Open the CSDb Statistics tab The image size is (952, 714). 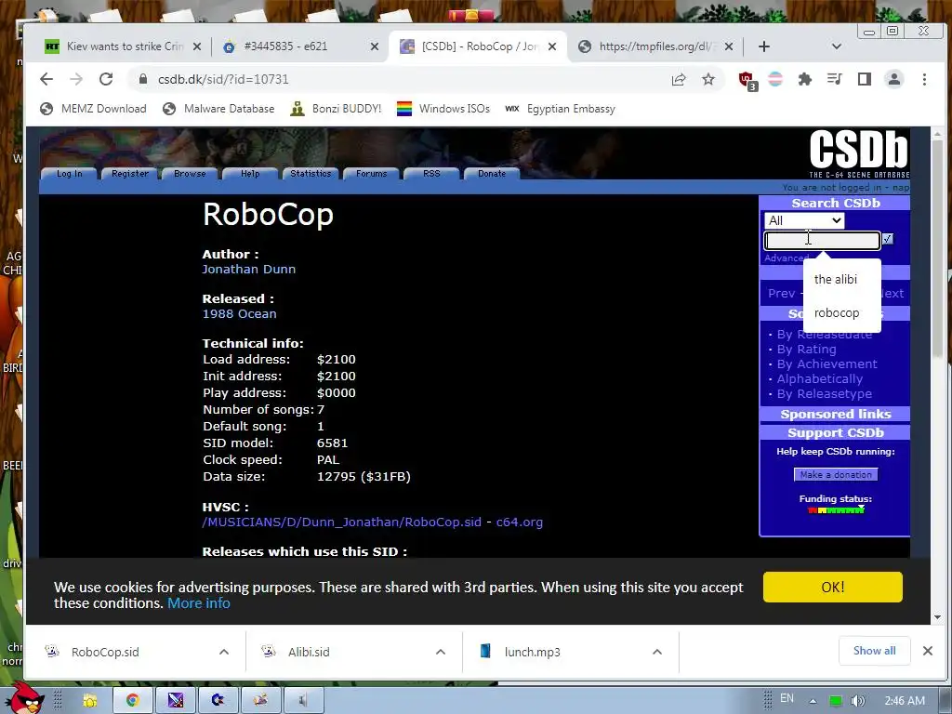[311, 174]
